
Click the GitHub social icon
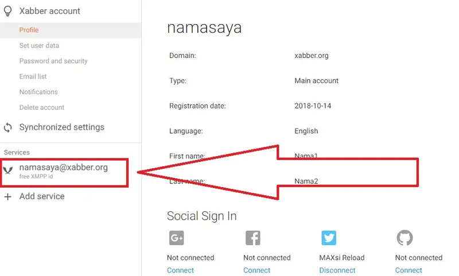tap(404, 238)
